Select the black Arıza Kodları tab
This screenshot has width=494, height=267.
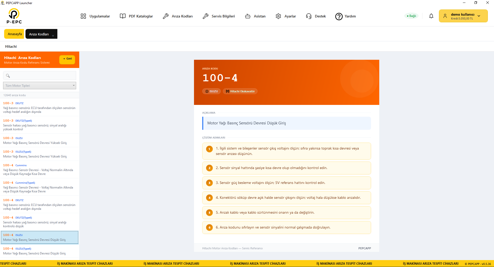click(x=41, y=34)
